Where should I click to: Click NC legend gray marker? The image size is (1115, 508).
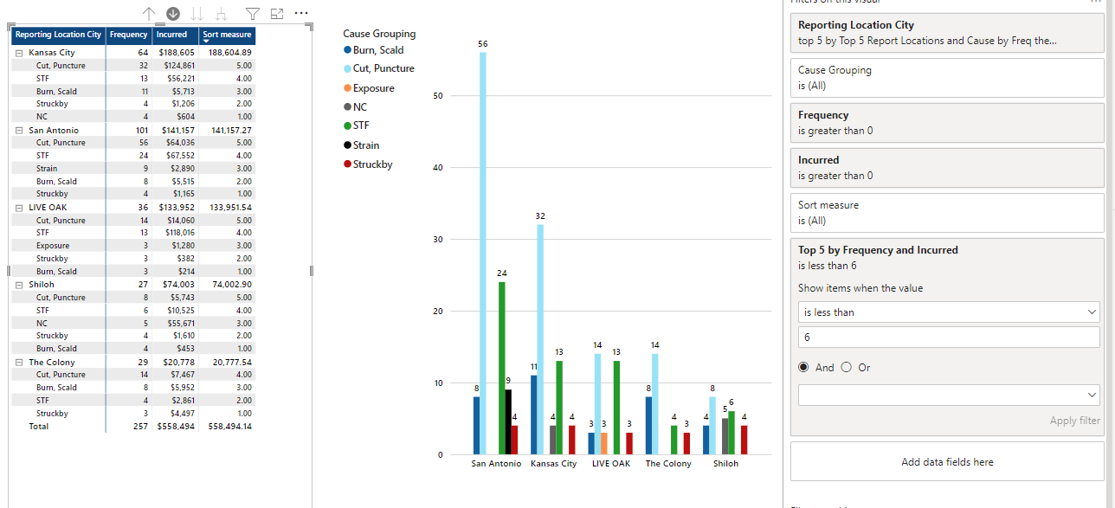[348, 107]
